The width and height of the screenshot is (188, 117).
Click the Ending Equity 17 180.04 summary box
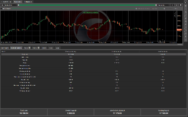point(164,112)
